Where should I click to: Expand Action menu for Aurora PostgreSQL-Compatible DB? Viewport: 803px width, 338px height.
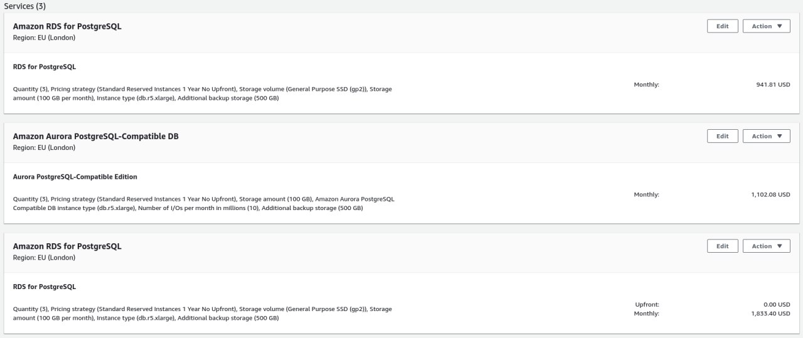(767, 136)
